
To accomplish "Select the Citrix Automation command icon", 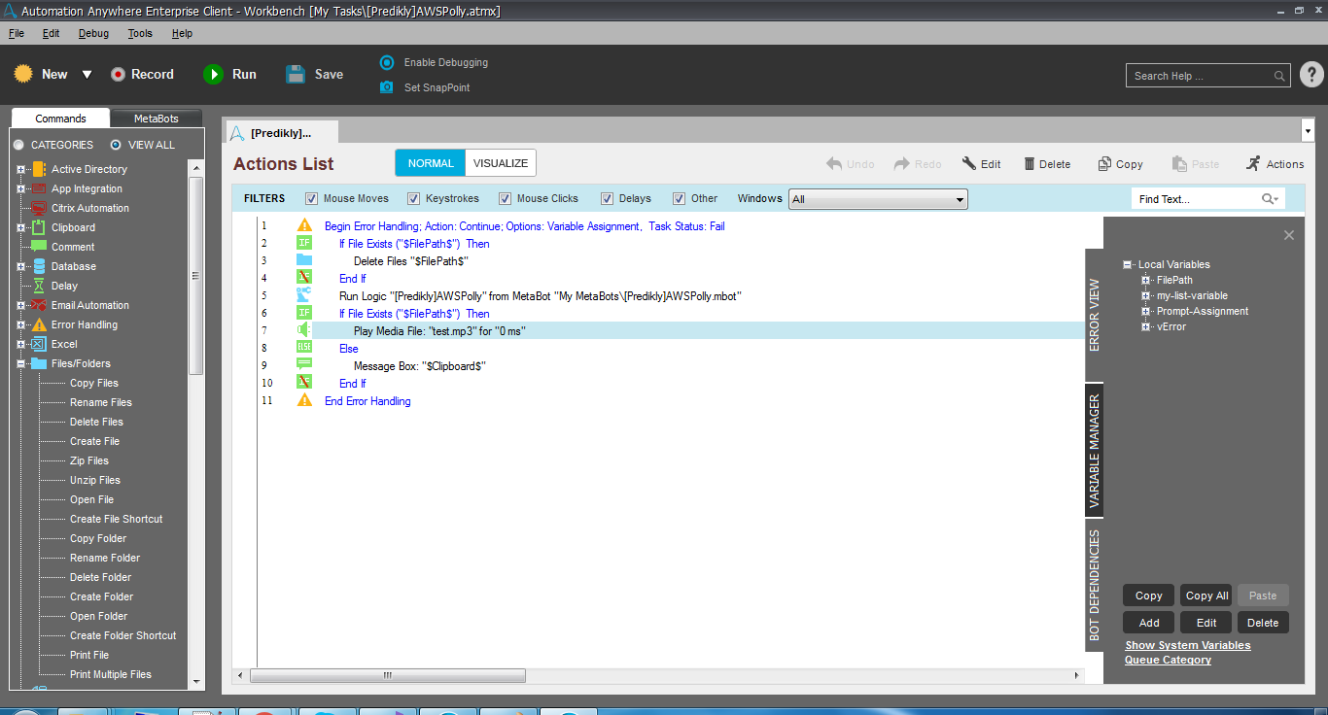I will (x=38, y=208).
